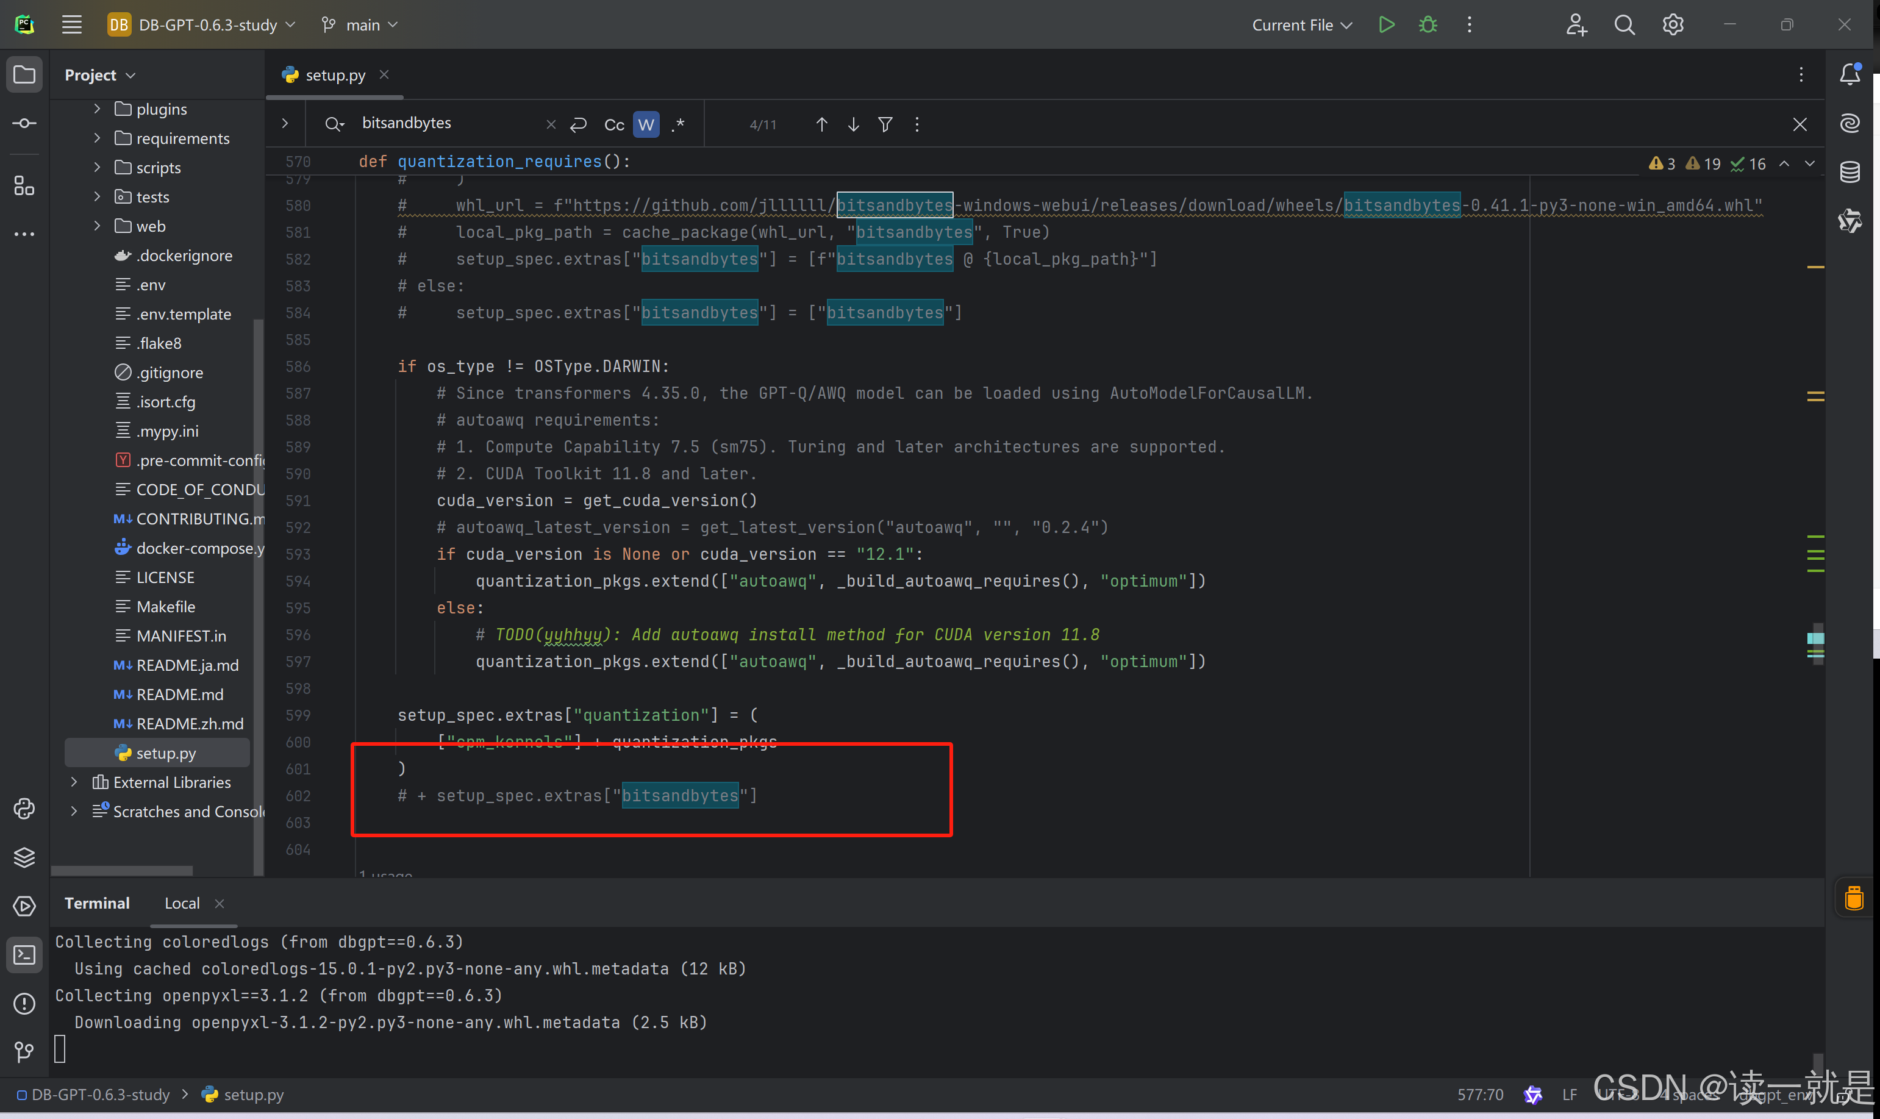
Task: Toggle the Regex (.*) search option
Action: (x=677, y=124)
